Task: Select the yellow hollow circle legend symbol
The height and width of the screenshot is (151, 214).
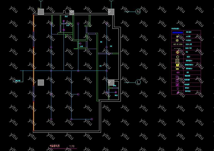Action: tap(177, 57)
